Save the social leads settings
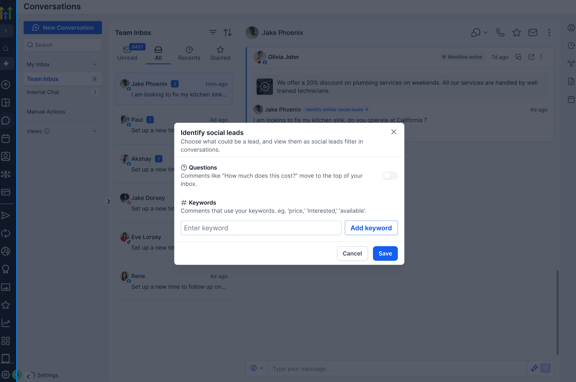This screenshot has height=382, width=576. click(385, 253)
